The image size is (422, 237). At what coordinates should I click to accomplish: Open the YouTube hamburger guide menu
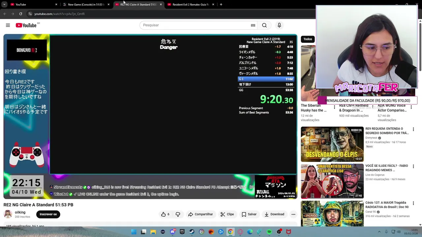tap(8, 25)
